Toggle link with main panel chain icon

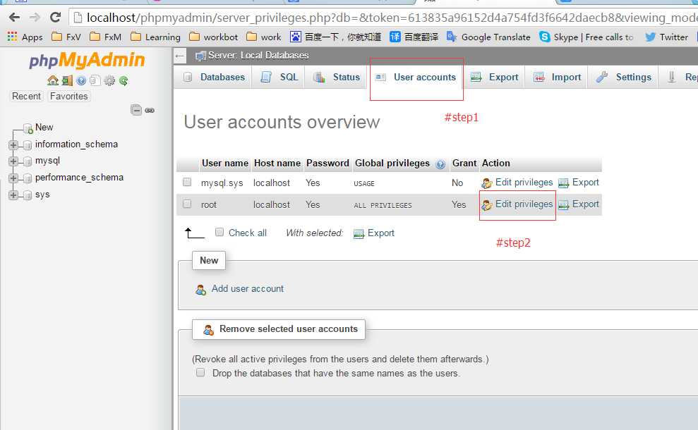tap(150, 110)
